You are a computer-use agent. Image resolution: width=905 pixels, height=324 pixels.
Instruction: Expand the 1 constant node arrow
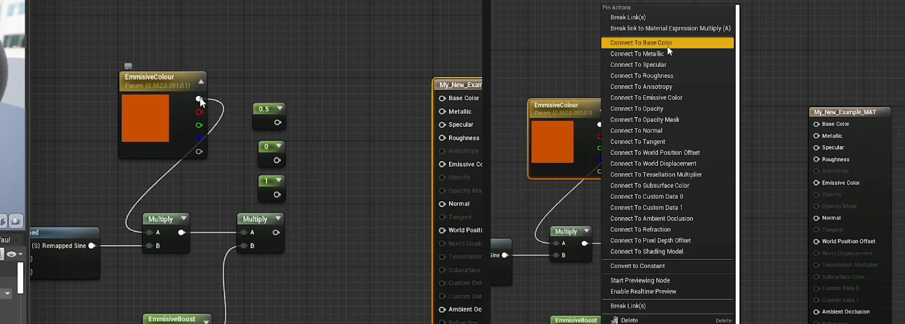[279, 180]
